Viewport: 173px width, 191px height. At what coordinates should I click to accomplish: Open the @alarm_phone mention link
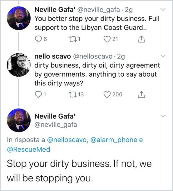tap(114, 140)
